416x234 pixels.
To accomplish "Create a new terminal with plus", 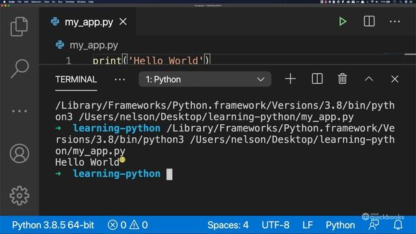I will 291,79.
